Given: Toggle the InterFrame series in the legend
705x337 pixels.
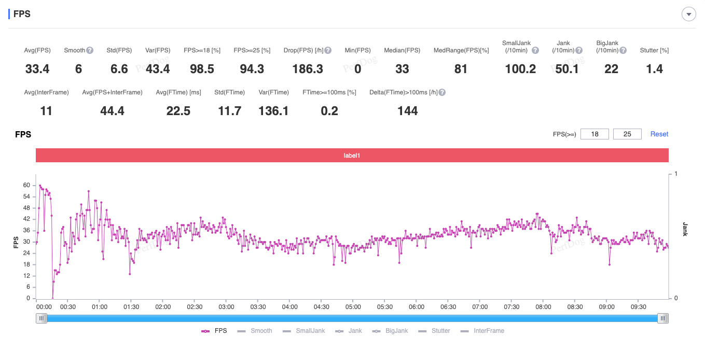Looking at the screenshot, I should tap(482, 331).
